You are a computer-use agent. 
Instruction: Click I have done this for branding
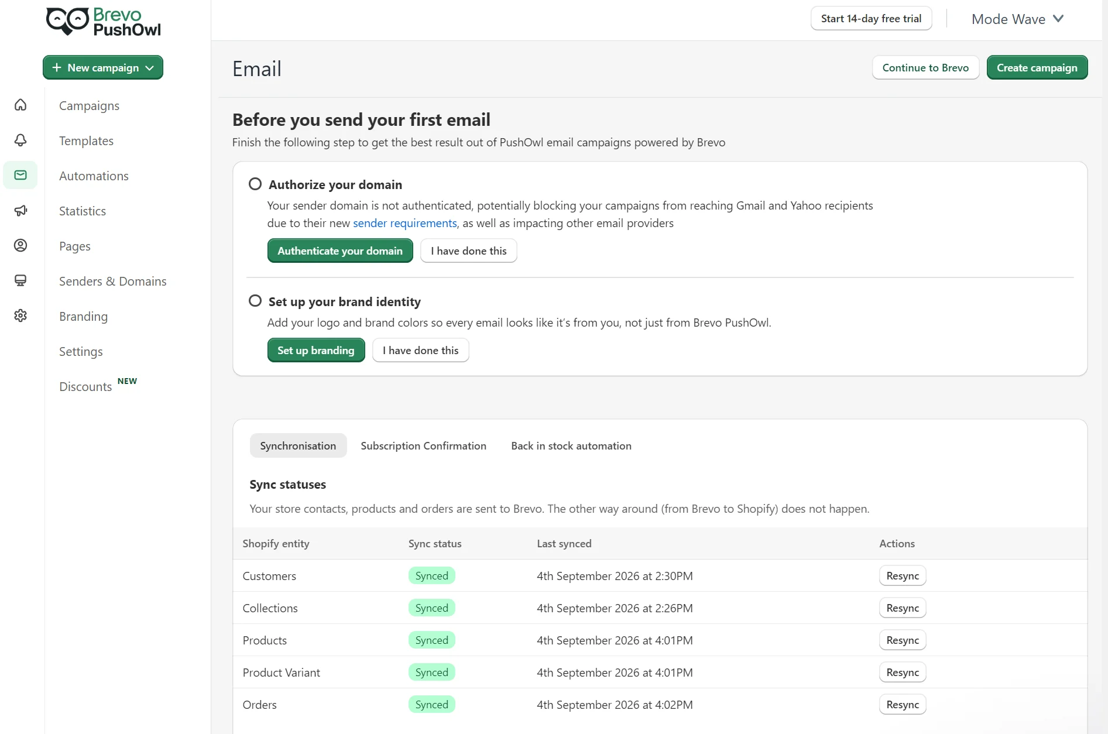[421, 350]
